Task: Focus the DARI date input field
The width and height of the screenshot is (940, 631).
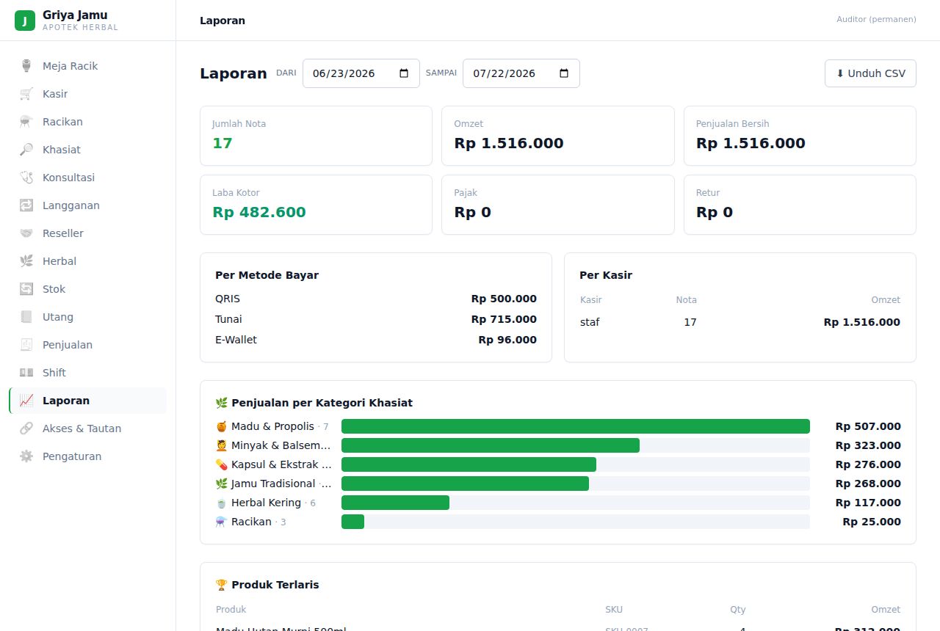Action: pyautogui.click(x=361, y=73)
